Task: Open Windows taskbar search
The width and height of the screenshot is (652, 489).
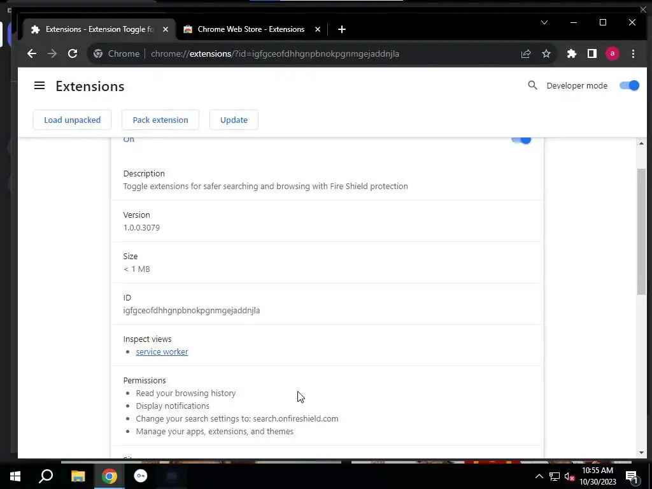Action: point(46,476)
